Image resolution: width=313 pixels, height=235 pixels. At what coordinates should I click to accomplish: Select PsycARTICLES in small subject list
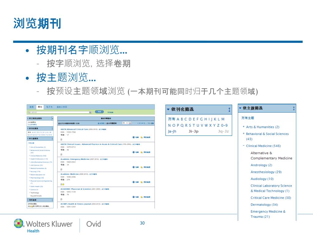[x=36, y=196]
